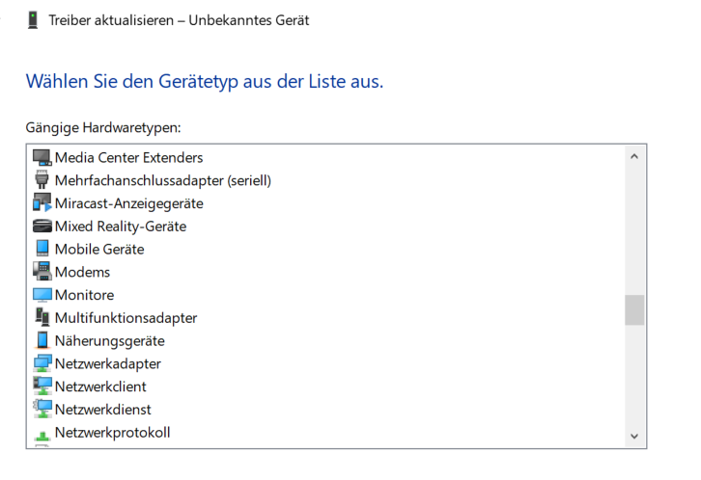The height and width of the screenshot is (480, 701).
Task: Pick Netzwerkprotokoll in the list
Action: pyautogui.click(x=112, y=432)
